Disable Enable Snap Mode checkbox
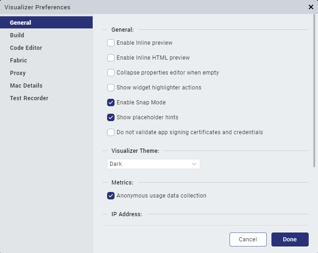The height and width of the screenshot is (253, 318). pyautogui.click(x=111, y=103)
